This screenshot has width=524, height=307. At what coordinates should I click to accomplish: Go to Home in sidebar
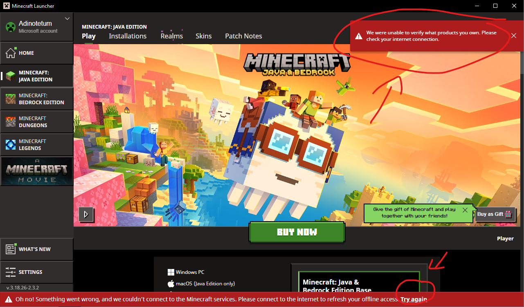(x=36, y=53)
